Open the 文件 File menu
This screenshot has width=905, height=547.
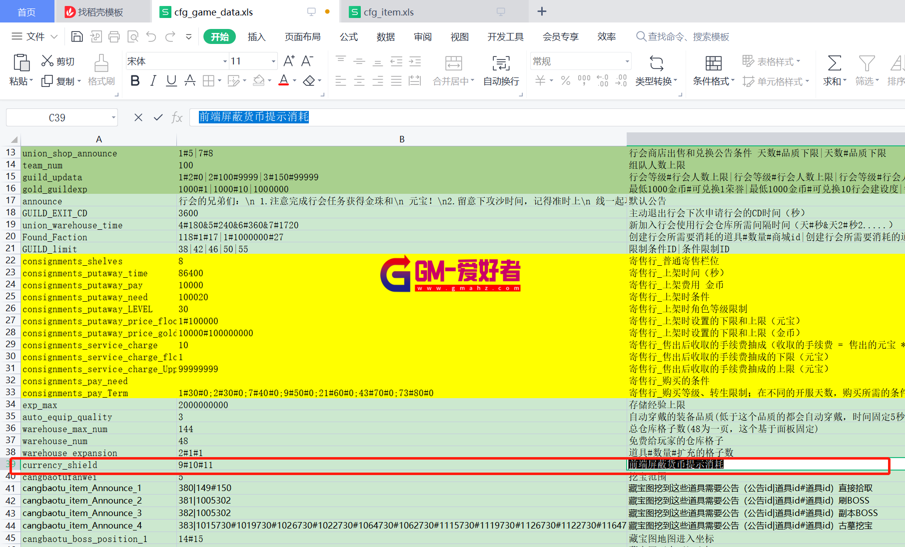[34, 36]
